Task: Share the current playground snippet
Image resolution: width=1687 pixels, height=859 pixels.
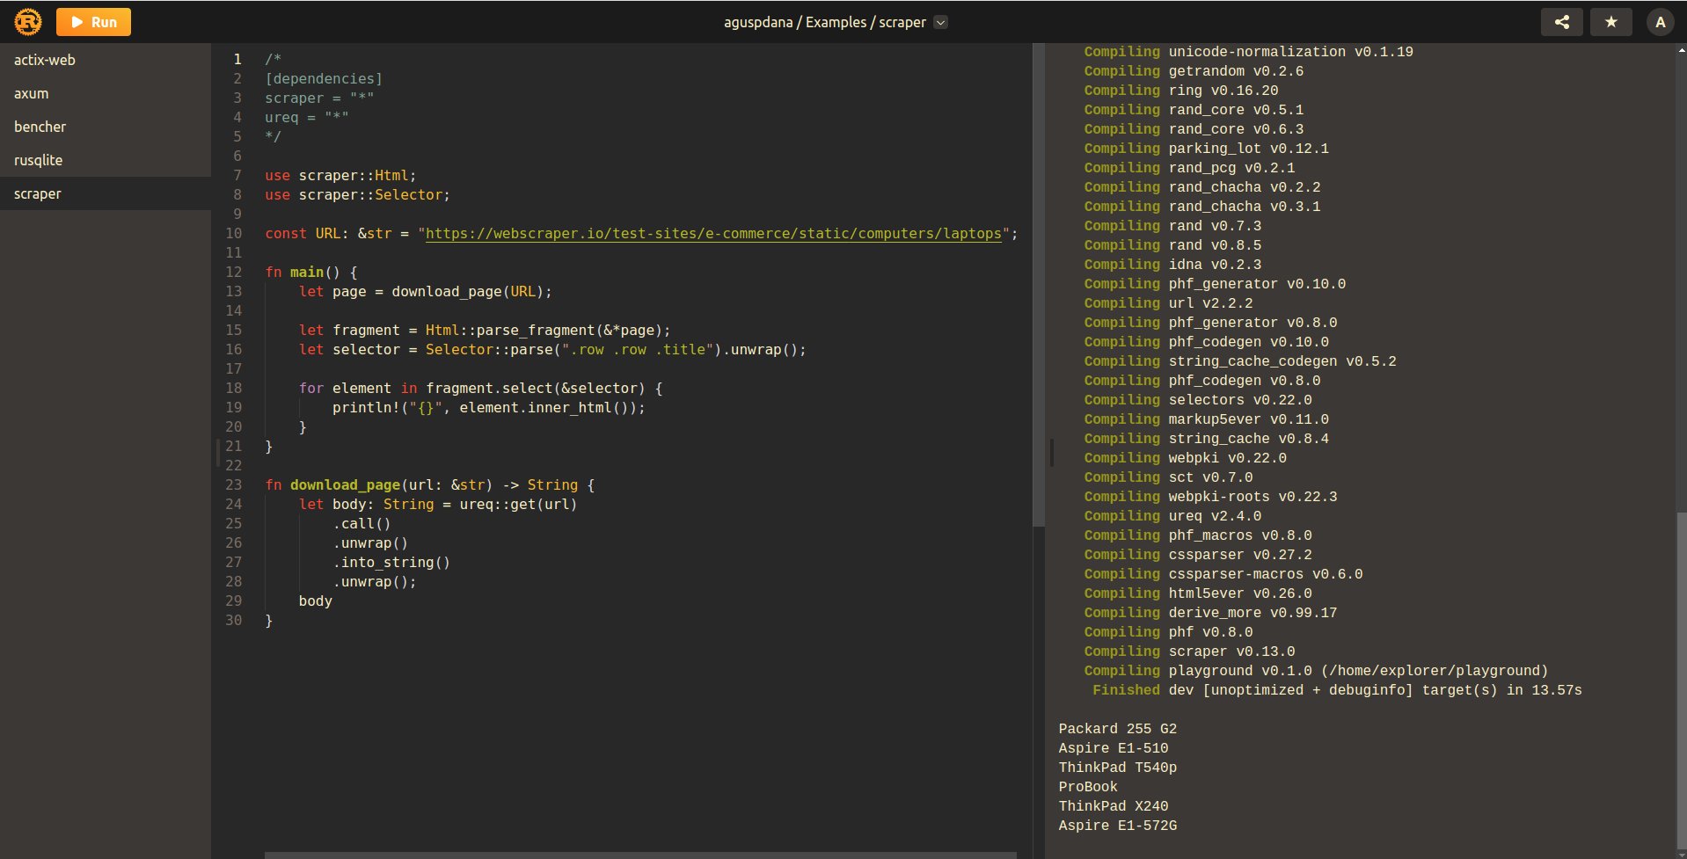Action: tap(1562, 21)
